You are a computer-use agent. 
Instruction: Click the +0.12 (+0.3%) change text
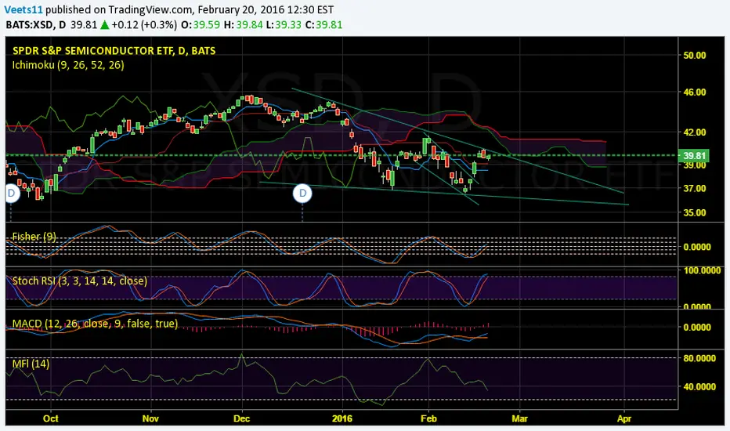pos(144,25)
